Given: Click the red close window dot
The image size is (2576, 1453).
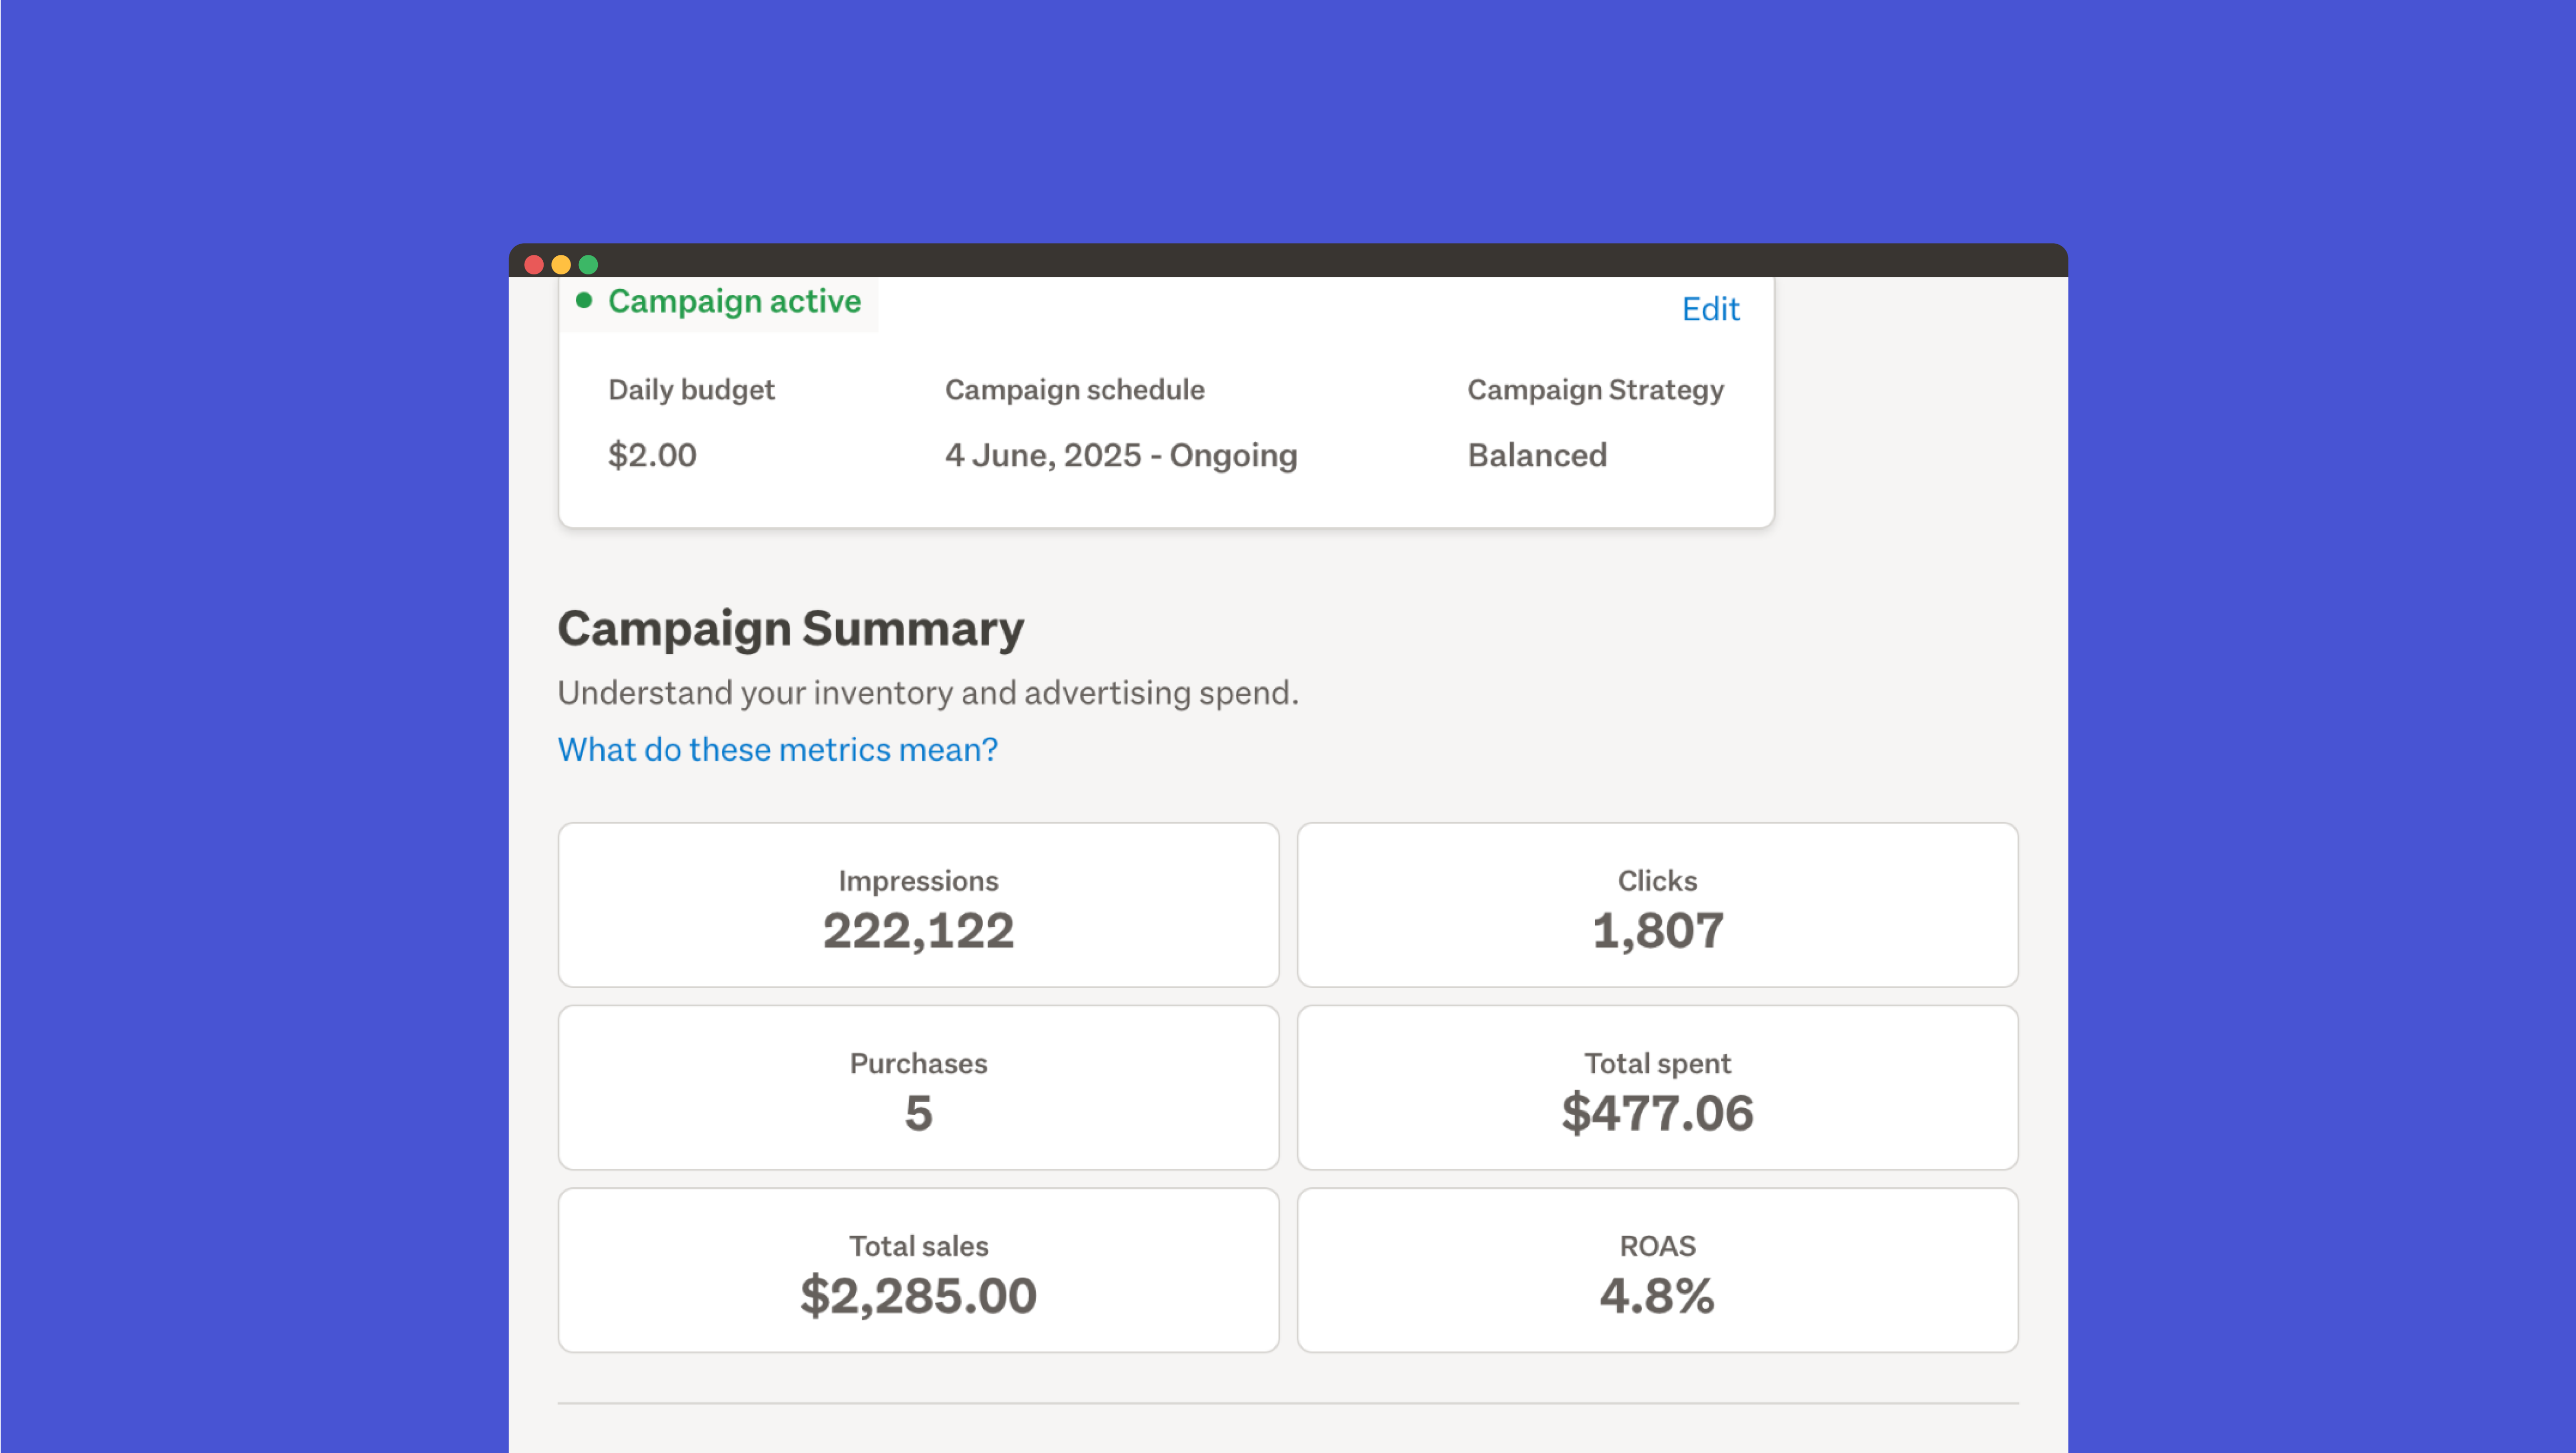Looking at the screenshot, I should pos(534,265).
